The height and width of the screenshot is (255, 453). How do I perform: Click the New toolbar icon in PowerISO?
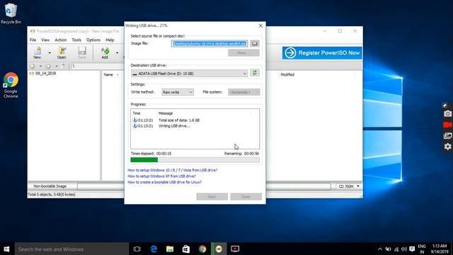click(x=38, y=53)
